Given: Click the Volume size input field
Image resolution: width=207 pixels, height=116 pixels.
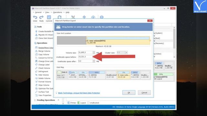Looking at the screenshot, I should 85,53.
